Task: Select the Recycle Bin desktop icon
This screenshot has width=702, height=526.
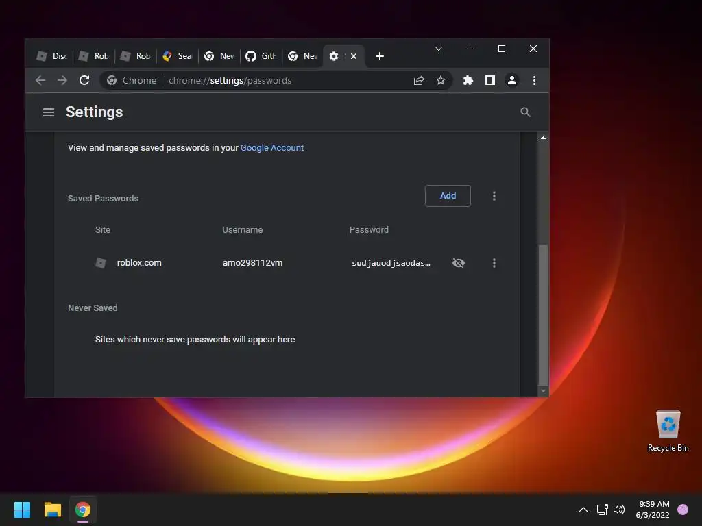Action: tap(668, 431)
